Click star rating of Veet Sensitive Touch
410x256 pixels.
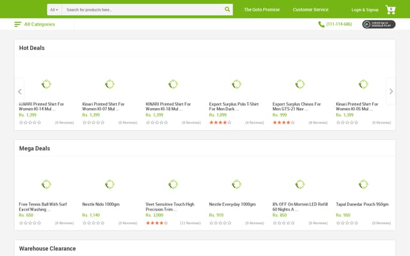(156, 223)
